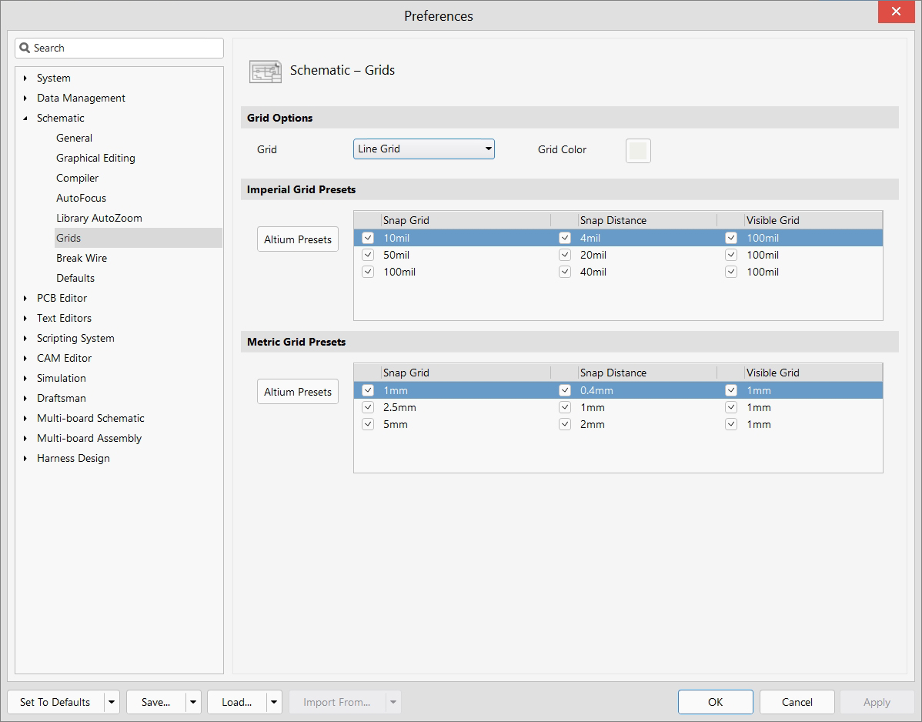Viewport: 922px width, 722px height.
Task: Expand the PCB Editor tree node
Action: tap(25, 298)
